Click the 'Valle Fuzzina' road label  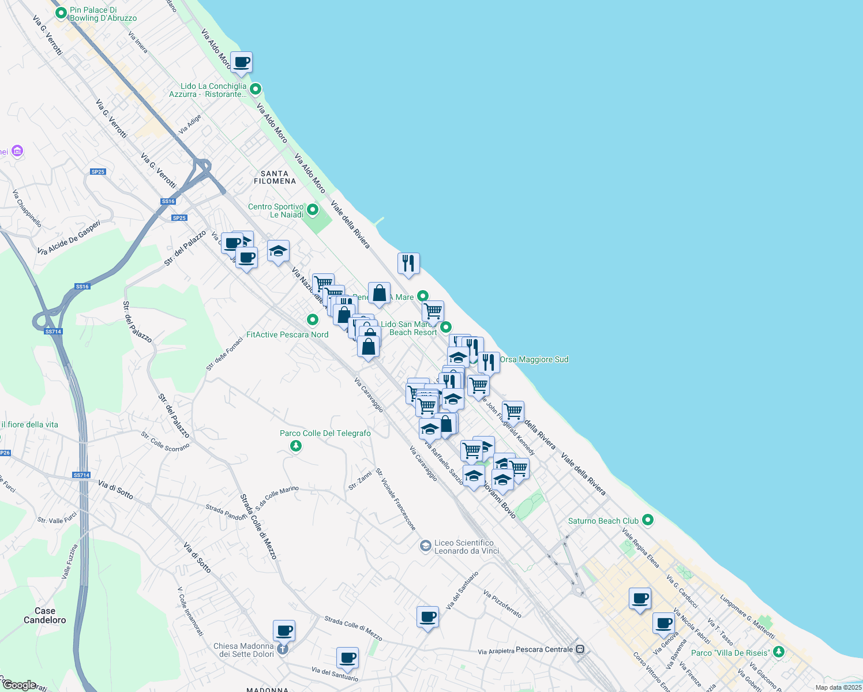70,562
